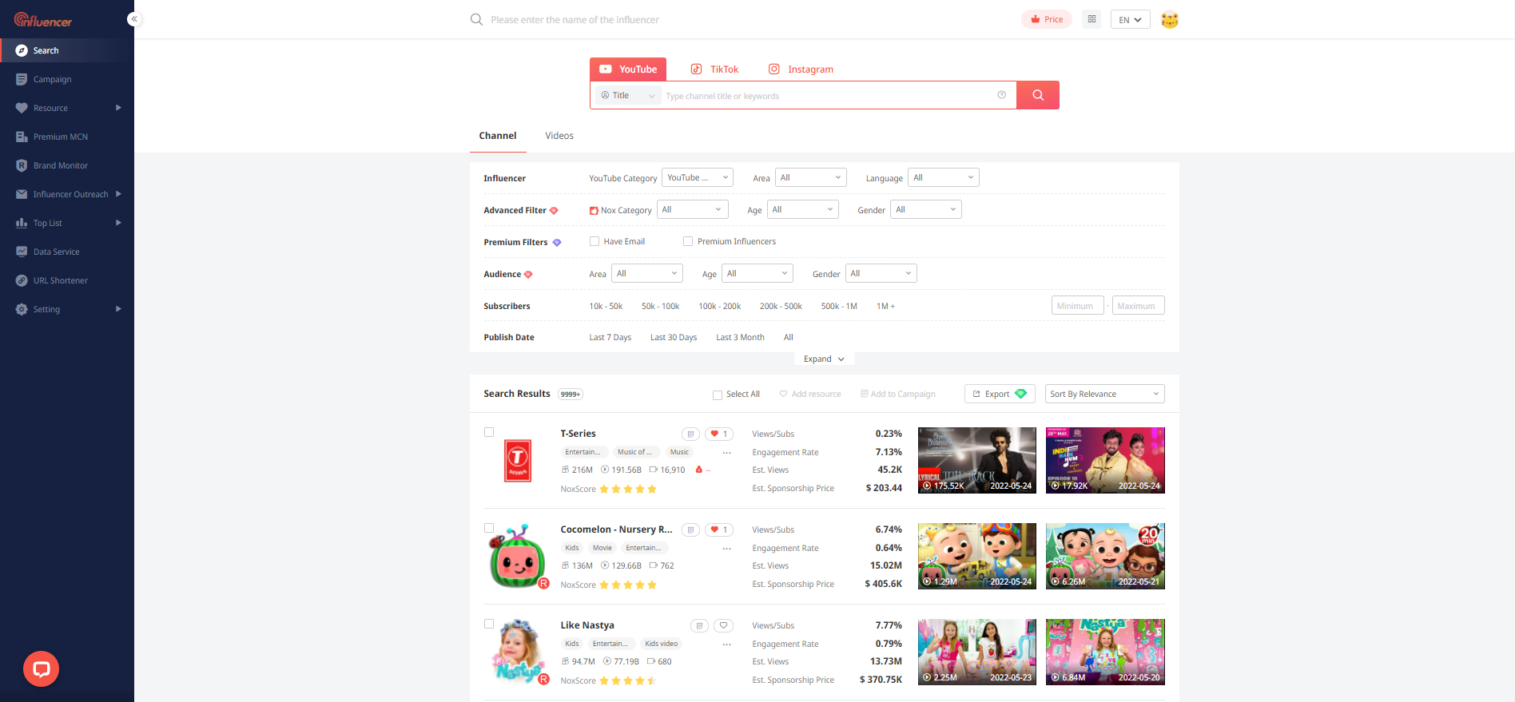The image size is (1515, 702).
Task: Check the Select All checkbox
Action: coord(718,395)
